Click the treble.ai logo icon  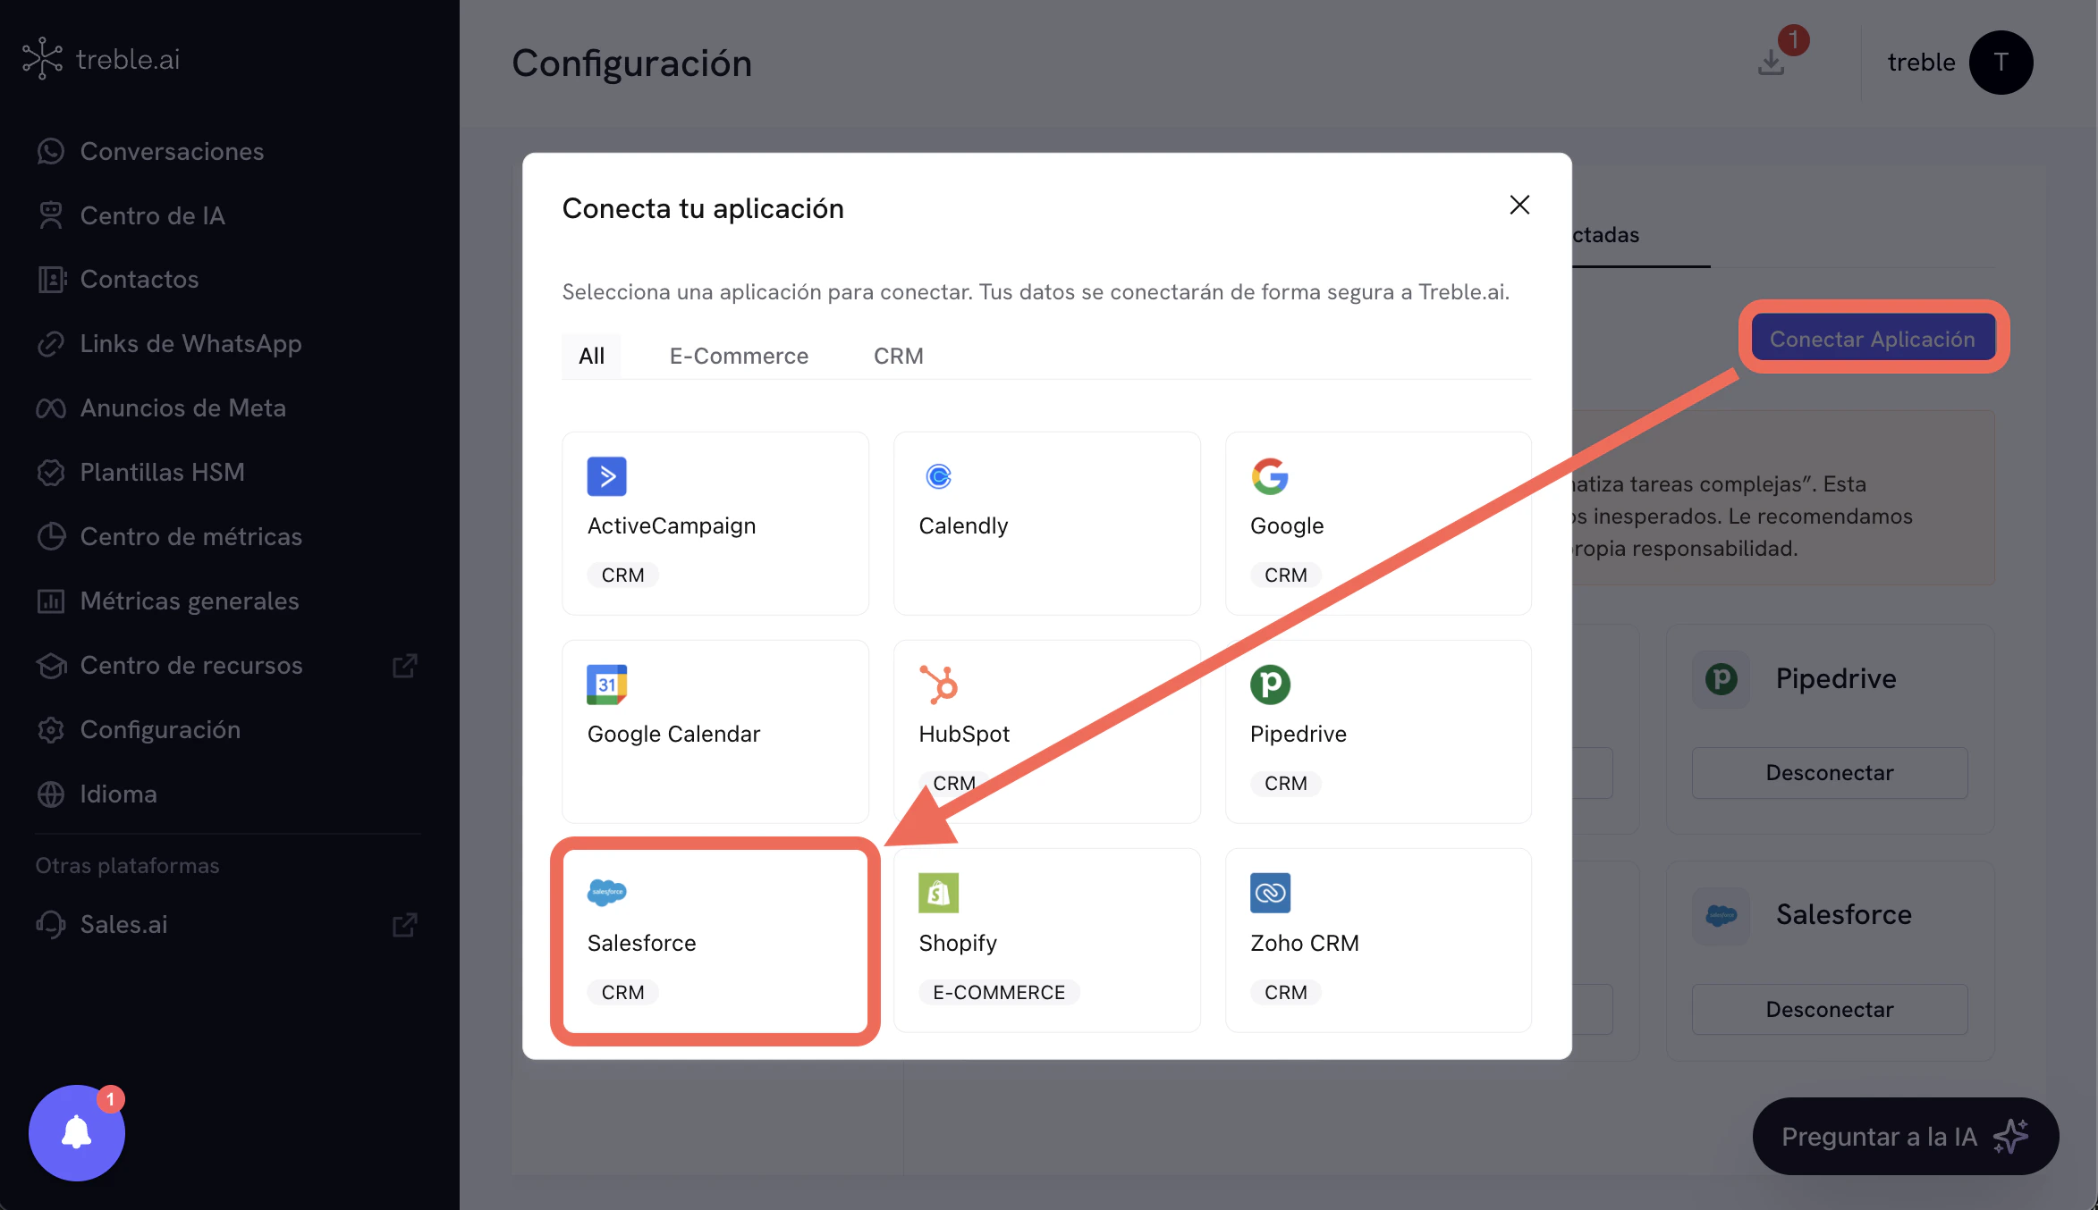(x=43, y=58)
